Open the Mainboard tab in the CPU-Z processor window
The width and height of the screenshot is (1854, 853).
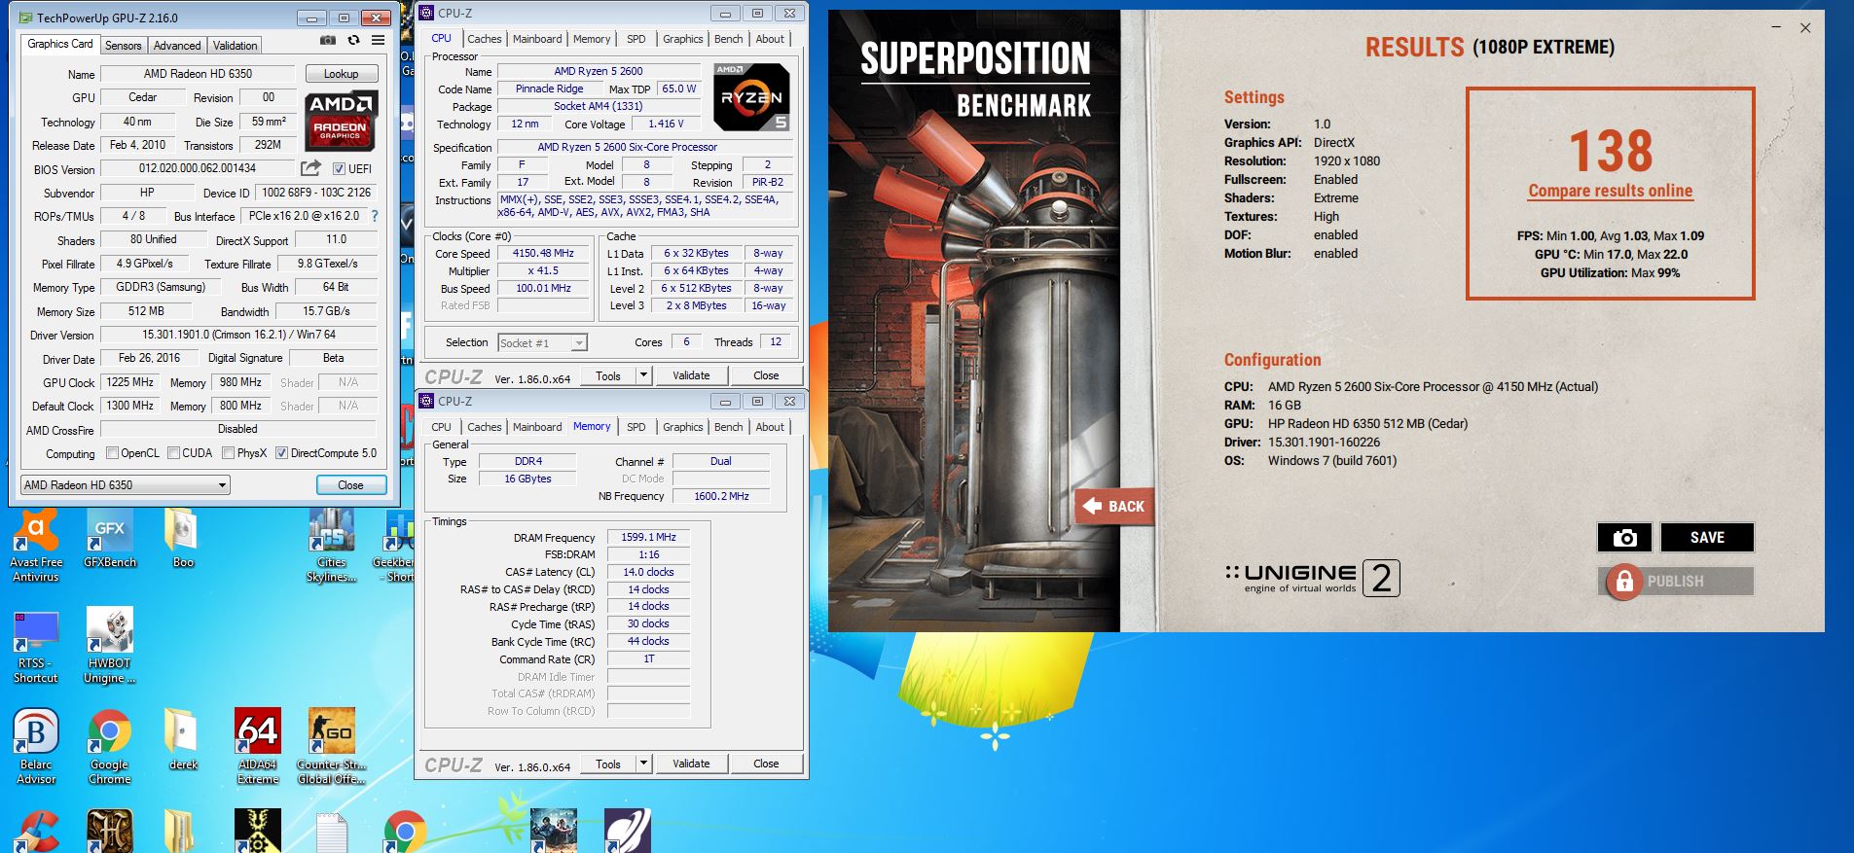point(537,39)
